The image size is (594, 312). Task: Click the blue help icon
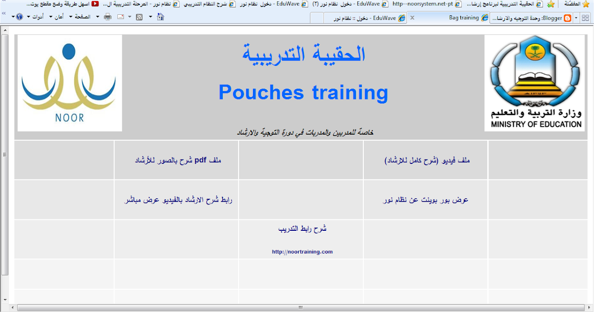point(19,17)
